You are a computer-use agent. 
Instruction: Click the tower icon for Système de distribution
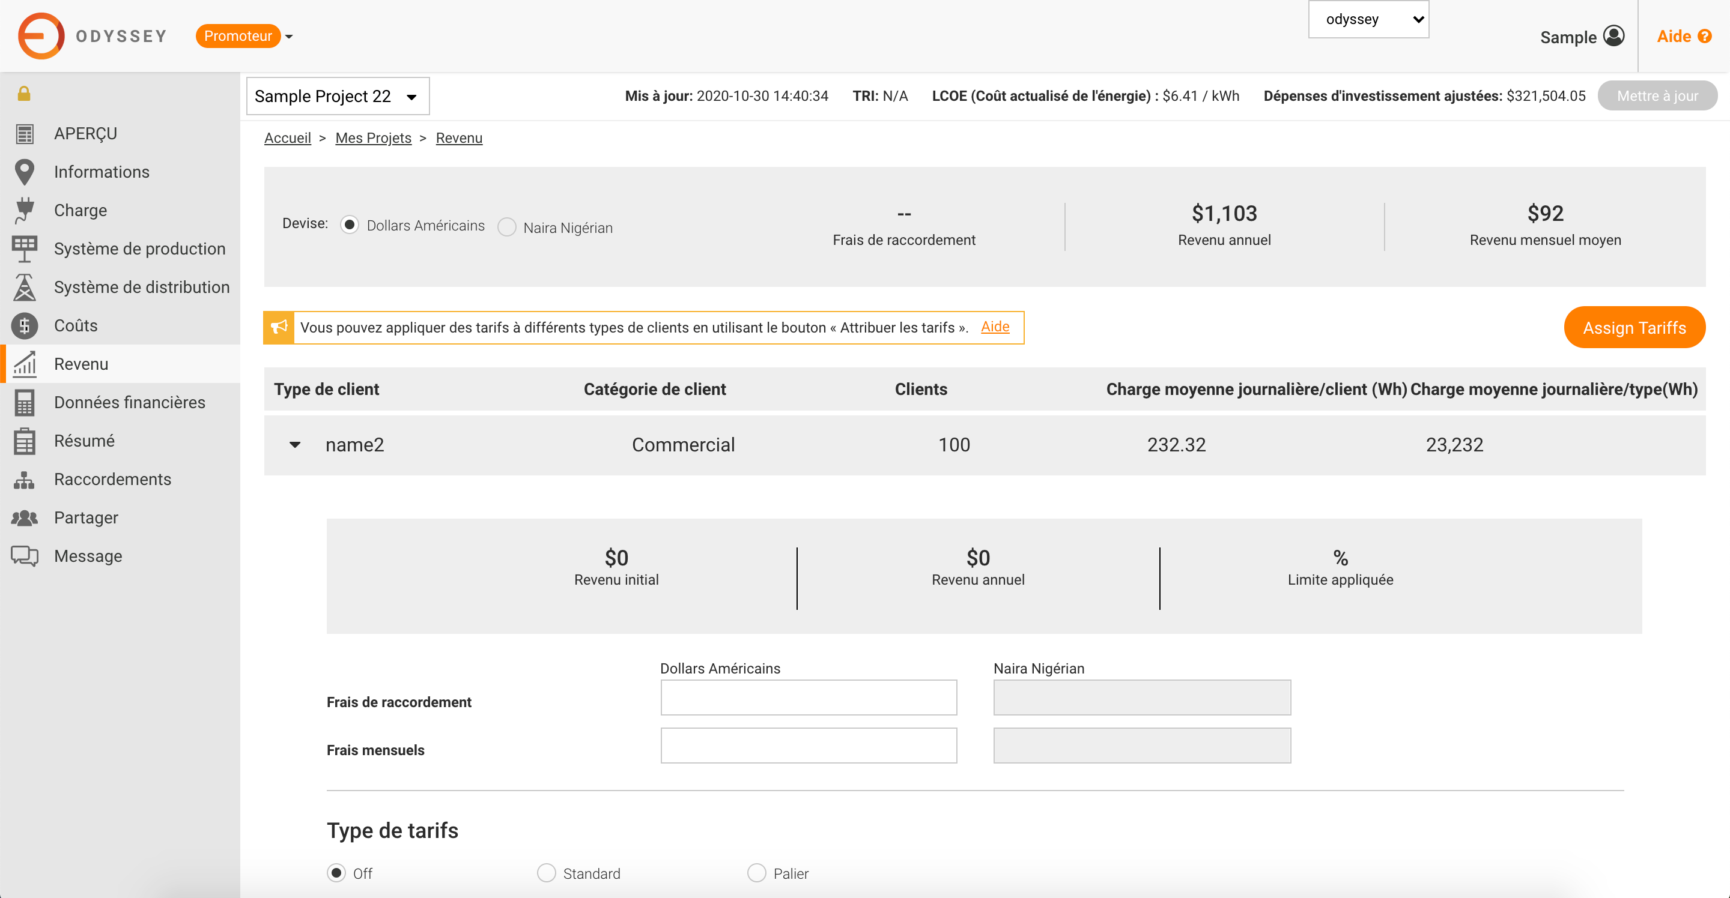[x=24, y=288]
